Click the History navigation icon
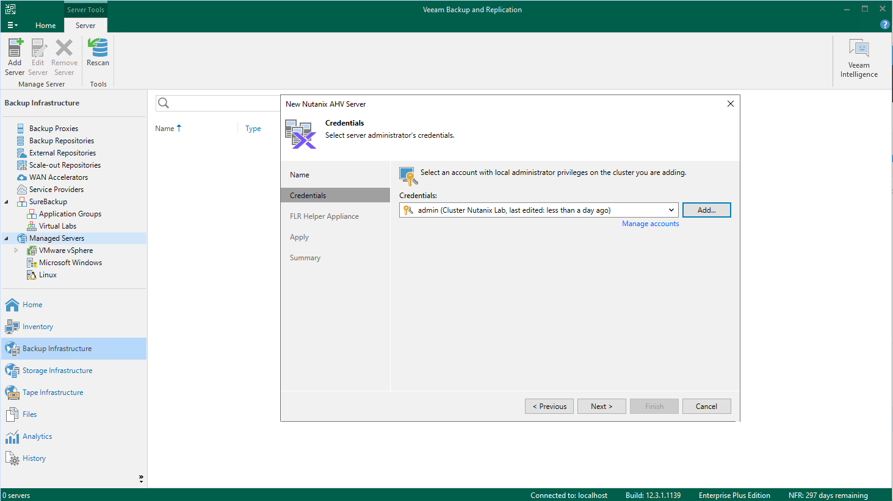This screenshot has height=501, width=893. tap(12, 458)
